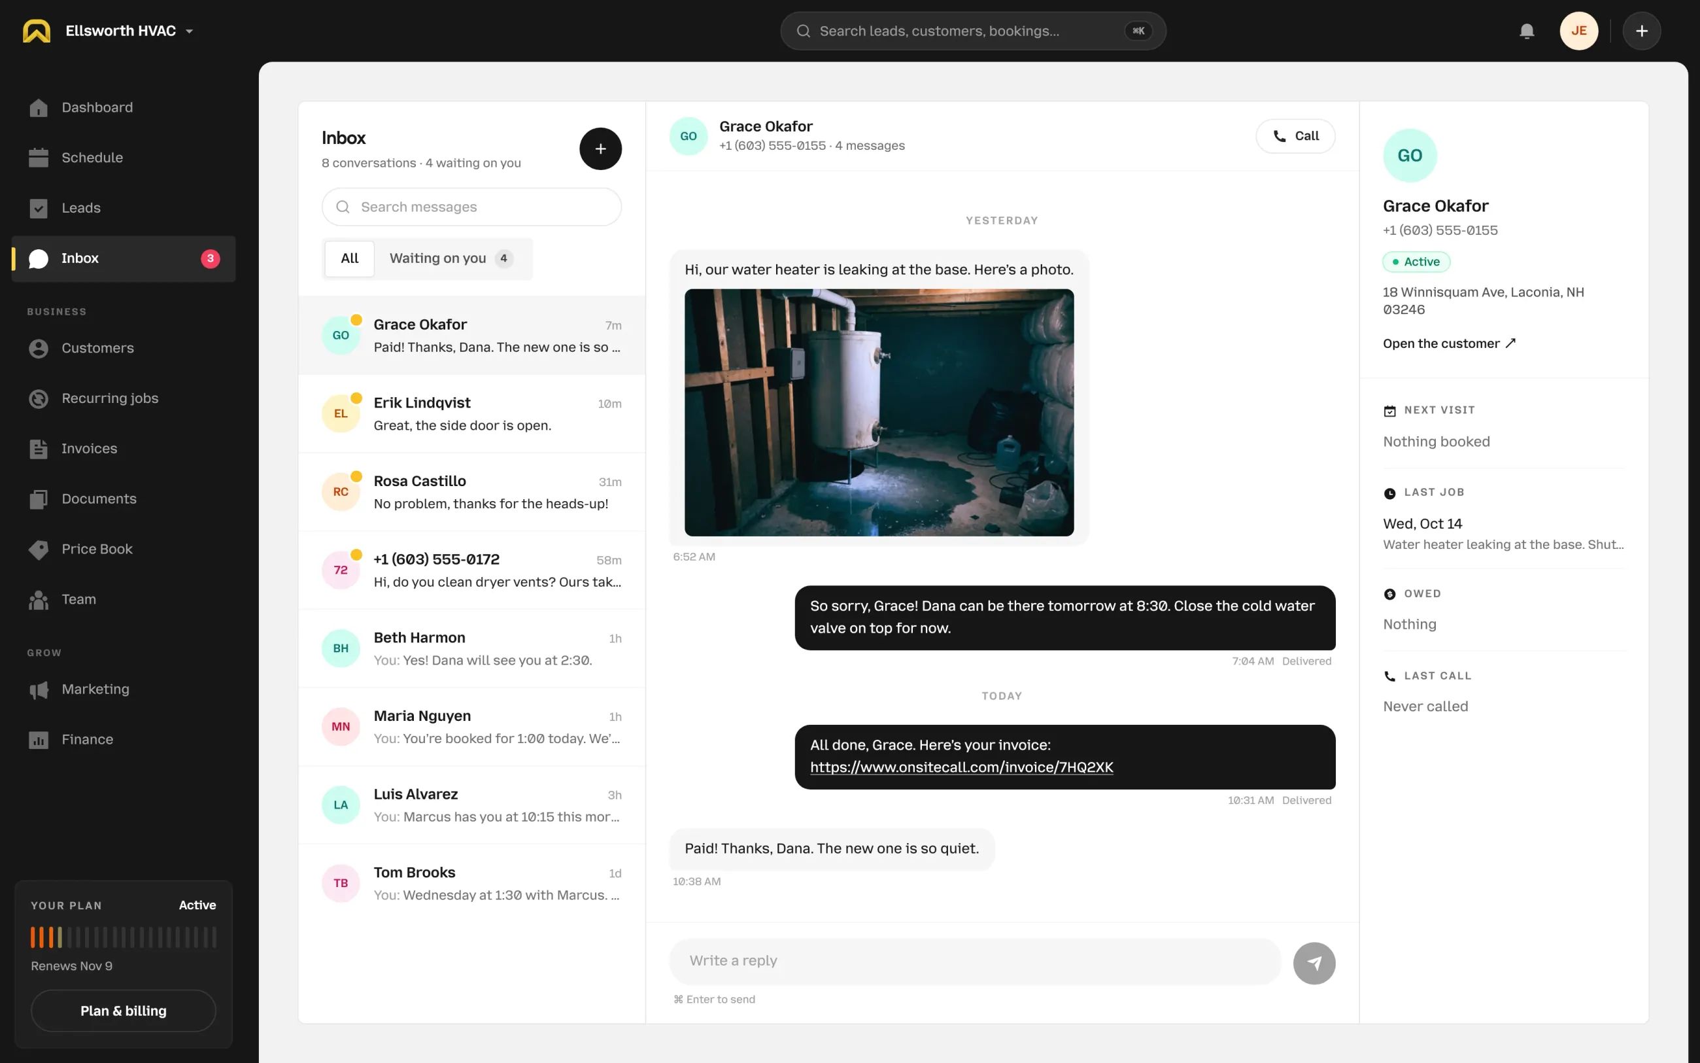The height and width of the screenshot is (1063, 1700).
Task: Call Grace Okafor with the Call button
Action: (x=1295, y=136)
